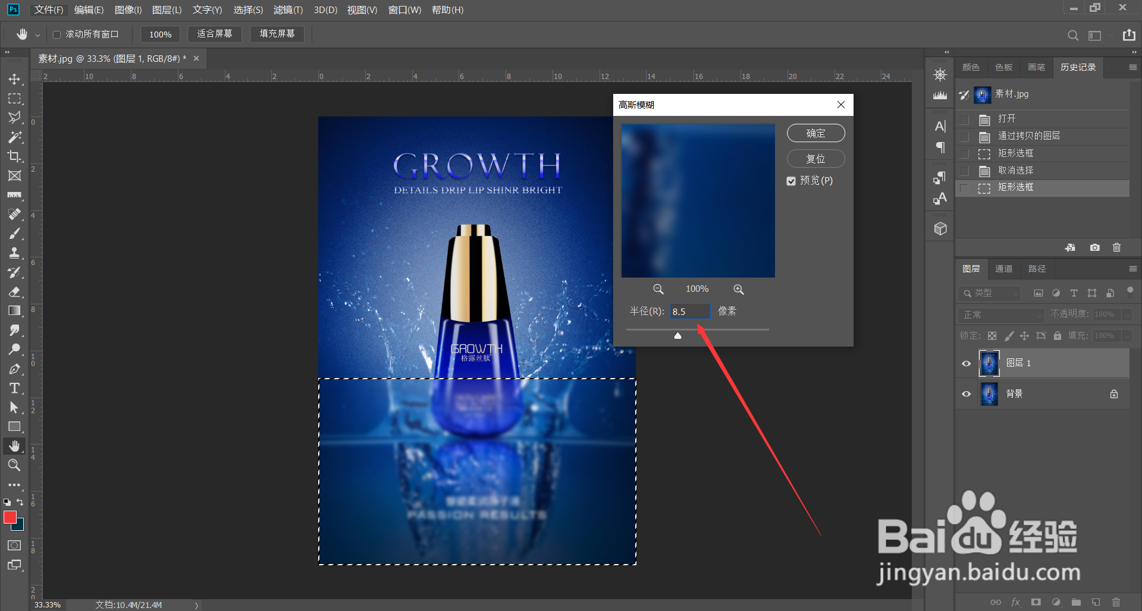Expand status bar info arrow
This screenshot has height=611, width=1142.
[196, 605]
